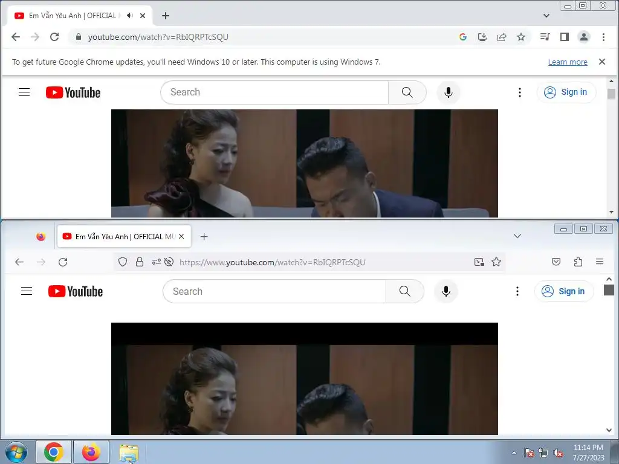Click Firefox icon on taskbar

[91, 452]
